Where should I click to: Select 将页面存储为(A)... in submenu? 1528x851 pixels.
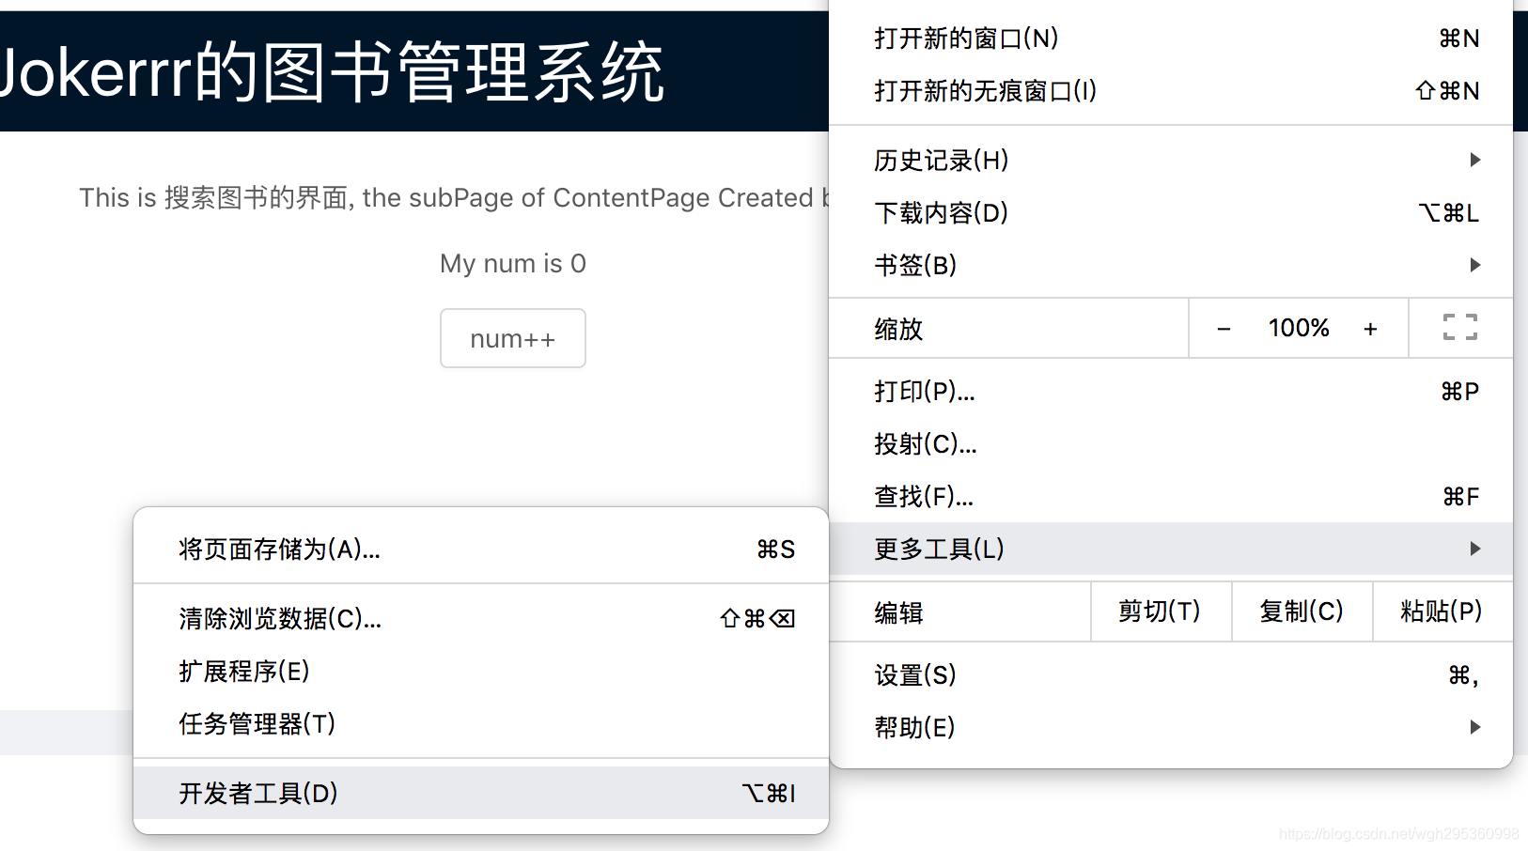click(481, 549)
